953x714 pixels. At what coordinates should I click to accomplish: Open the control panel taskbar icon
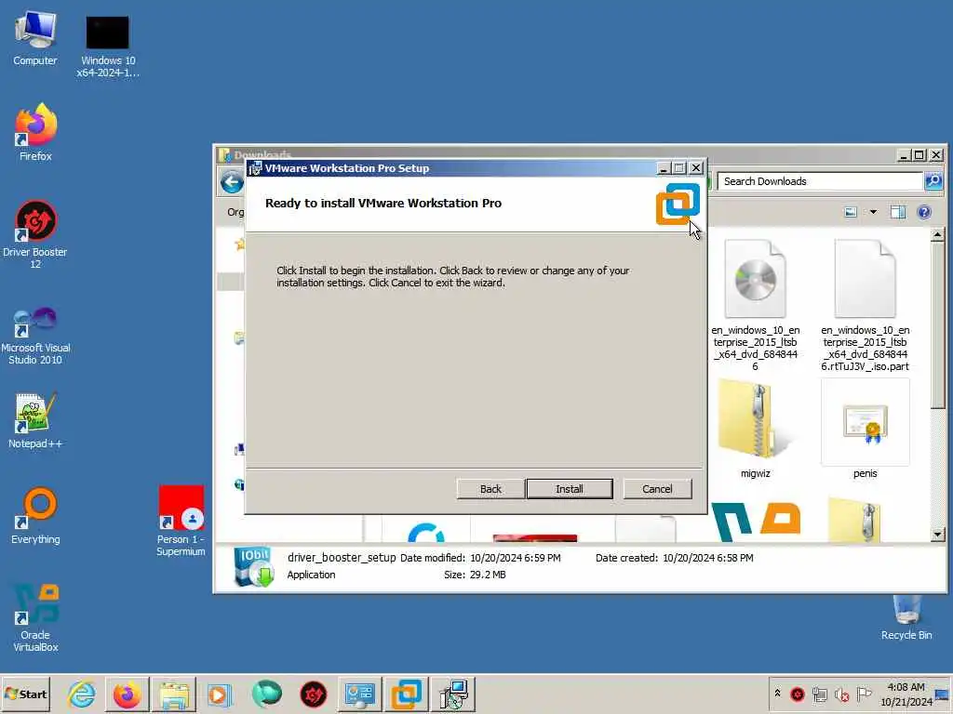click(x=360, y=694)
